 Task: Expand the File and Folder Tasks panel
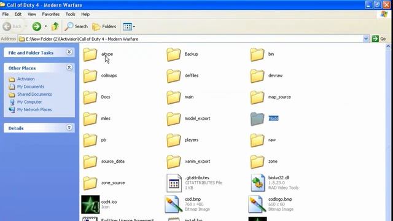coord(69,52)
